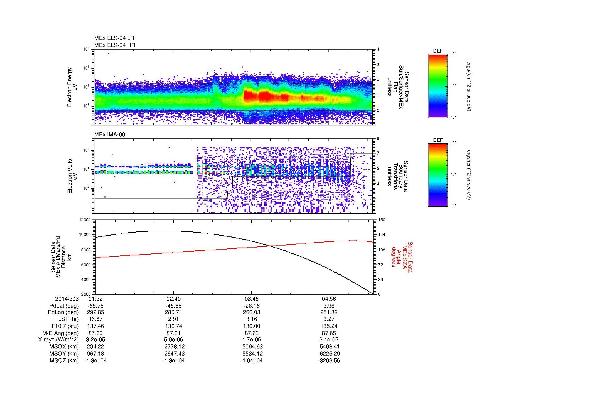Viewport: 592px width, 418px height.
Task: Click the 'MSOZ (km)' row label
Action: tap(64, 361)
